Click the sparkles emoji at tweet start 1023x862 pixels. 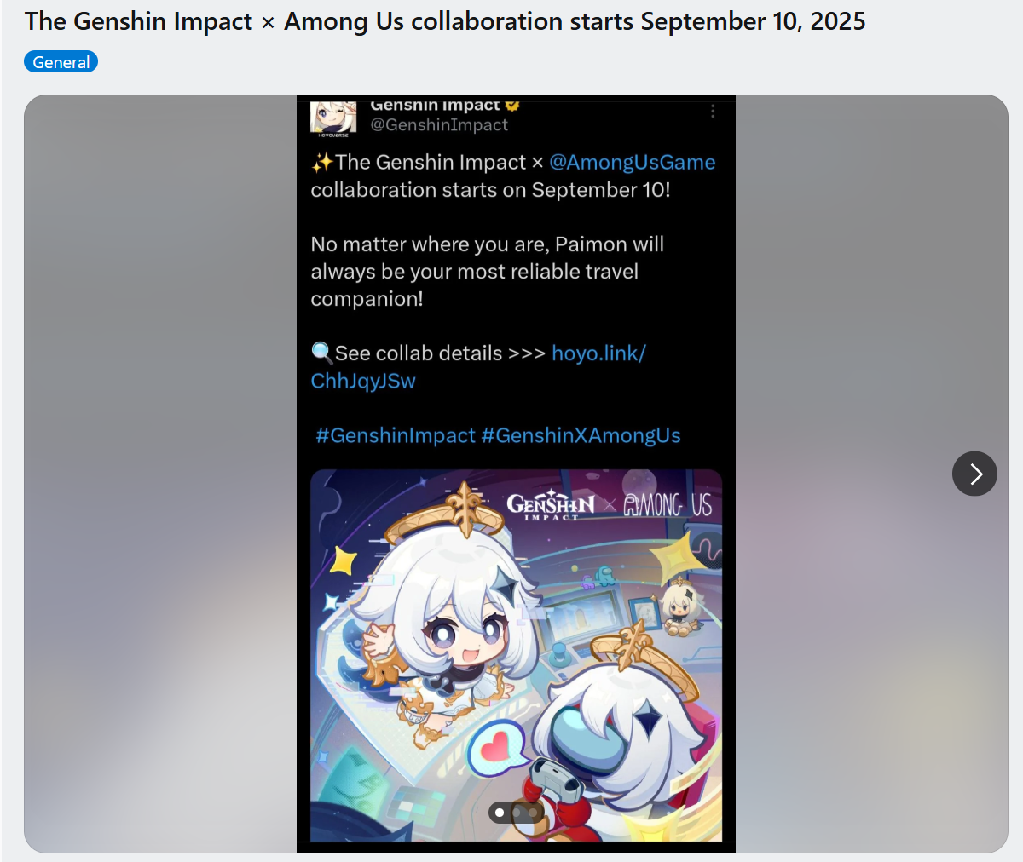321,162
